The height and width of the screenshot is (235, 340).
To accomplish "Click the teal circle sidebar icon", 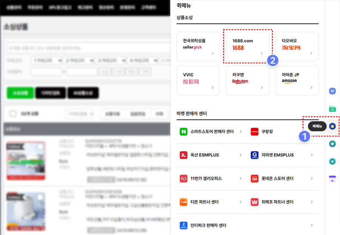I will tap(332, 144).
